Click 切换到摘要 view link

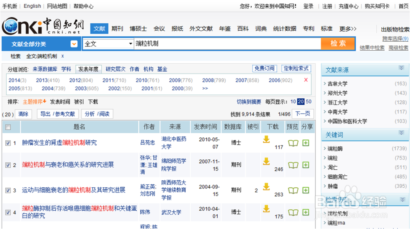[249, 102]
